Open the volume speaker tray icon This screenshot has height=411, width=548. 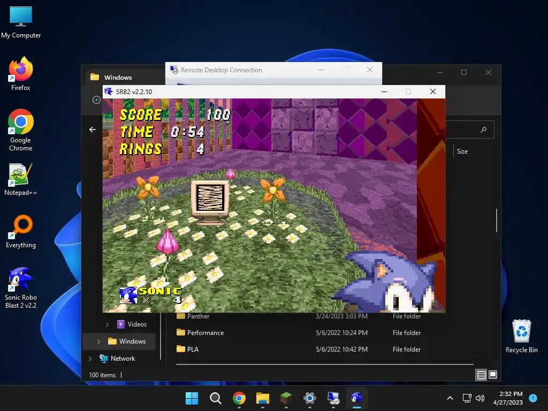[480, 398]
